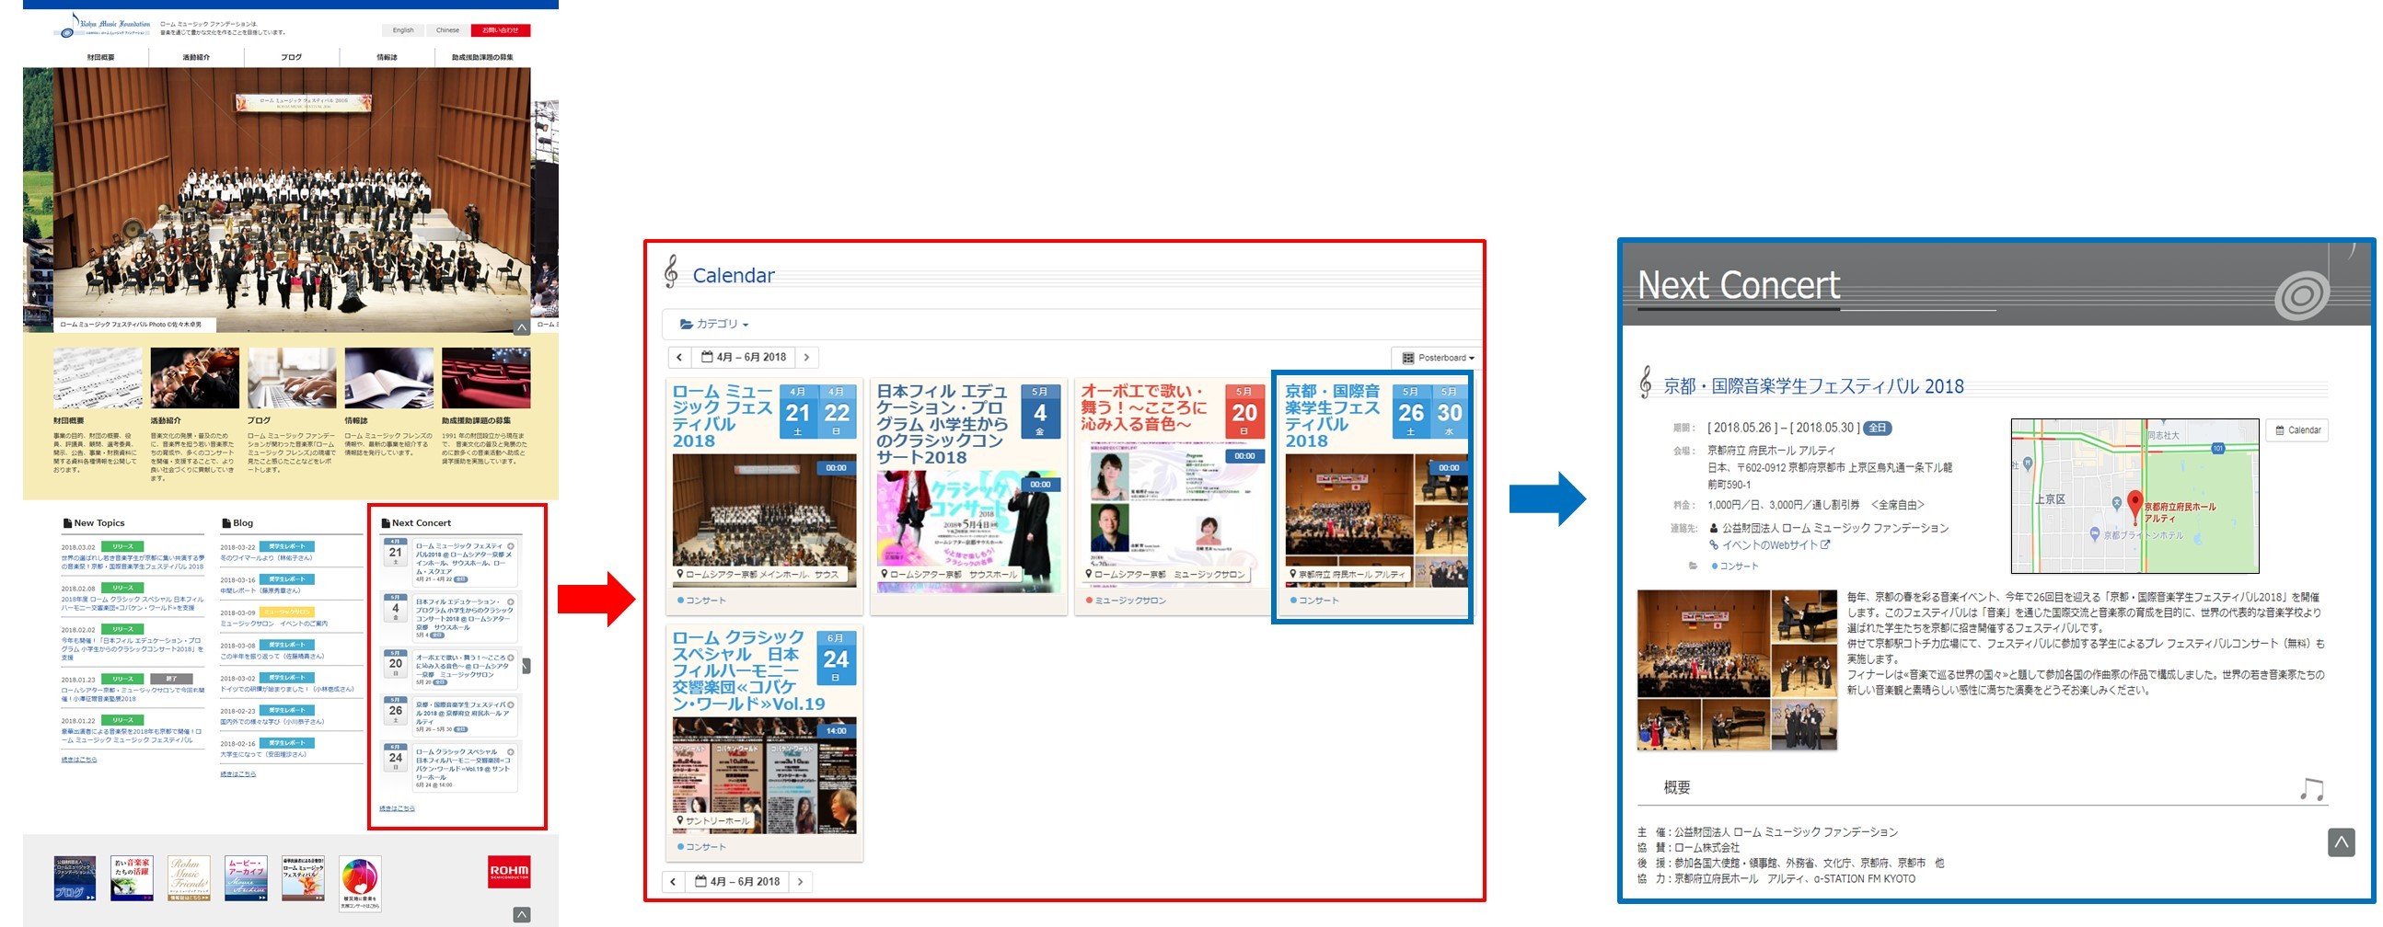This screenshot has width=2383, height=927.
Task: Click the back-to-top arrow in homepage footer
Action: pos(522,915)
